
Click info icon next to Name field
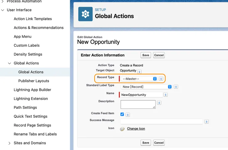pos(166,95)
